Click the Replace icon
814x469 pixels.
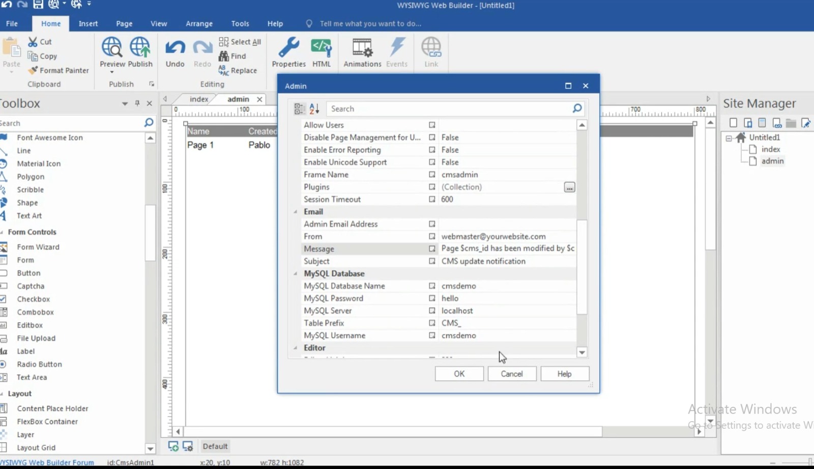pos(224,70)
